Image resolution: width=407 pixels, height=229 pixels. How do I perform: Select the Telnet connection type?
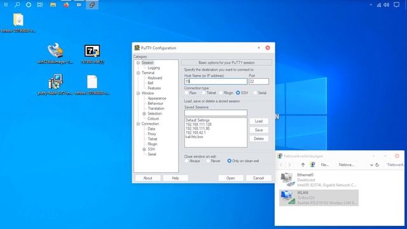pos(203,93)
